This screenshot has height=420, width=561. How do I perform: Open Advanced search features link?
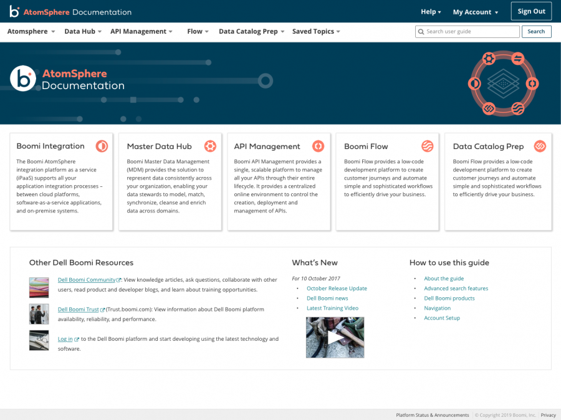click(x=456, y=289)
